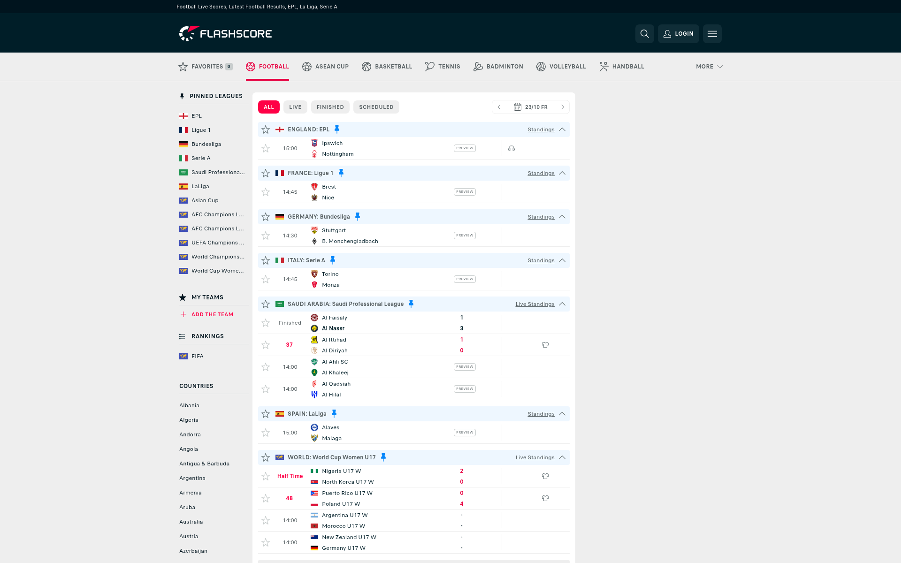
Task: Collapse the France Ligue 1 section chevron
Action: pyautogui.click(x=562, y=173)
